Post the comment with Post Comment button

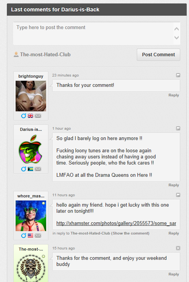coord(159,55)
